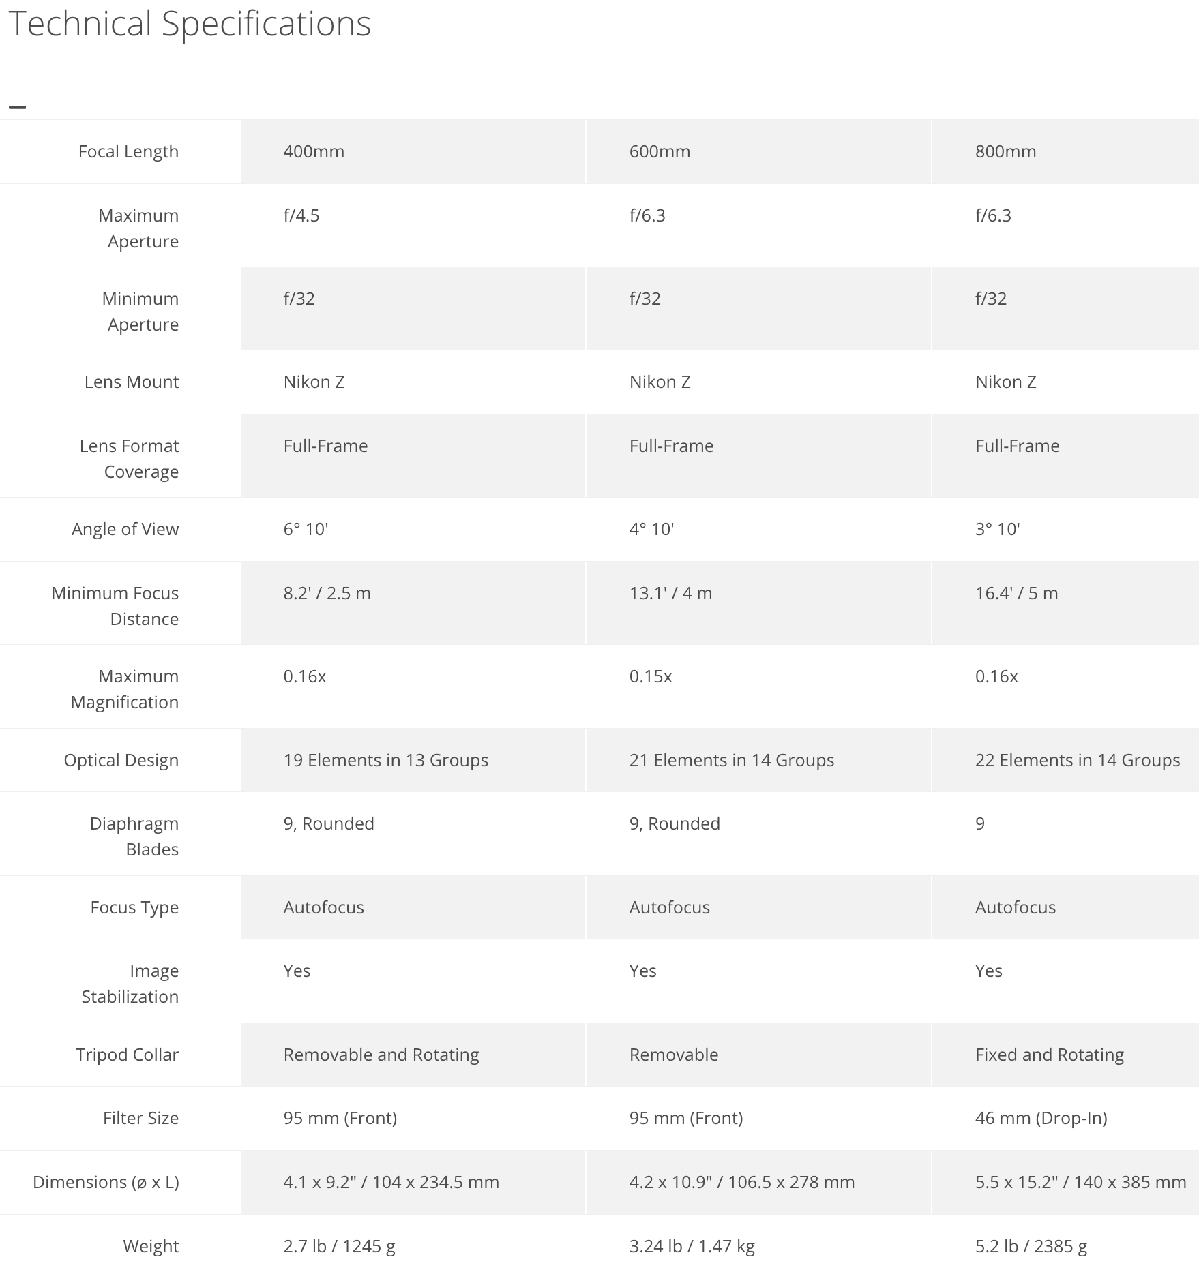Click the Optical Design row label
The height and width of the screenshot is (1272, 1199).
click(121, 760)
